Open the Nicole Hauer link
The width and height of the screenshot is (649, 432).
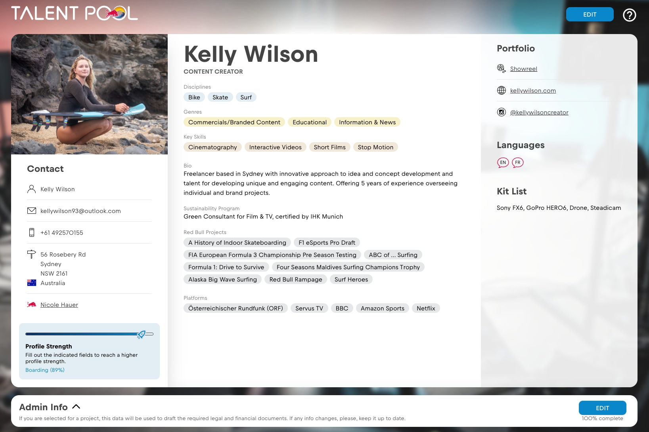click(59, 304)
